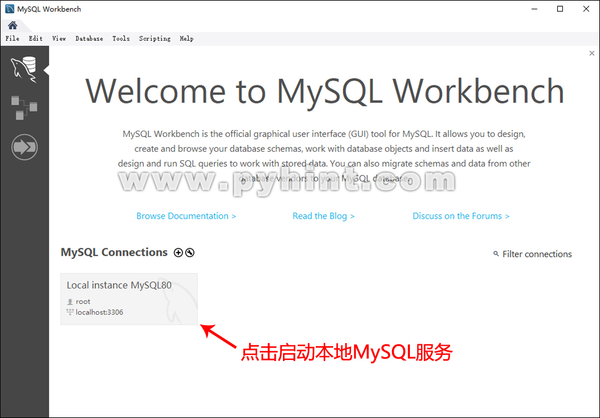Open Manage connections wrench icon
600x418 pixels.
[190, 253]
